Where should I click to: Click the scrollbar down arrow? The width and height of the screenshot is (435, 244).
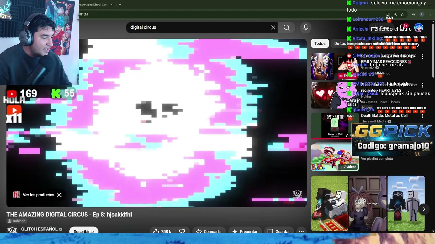433,231
